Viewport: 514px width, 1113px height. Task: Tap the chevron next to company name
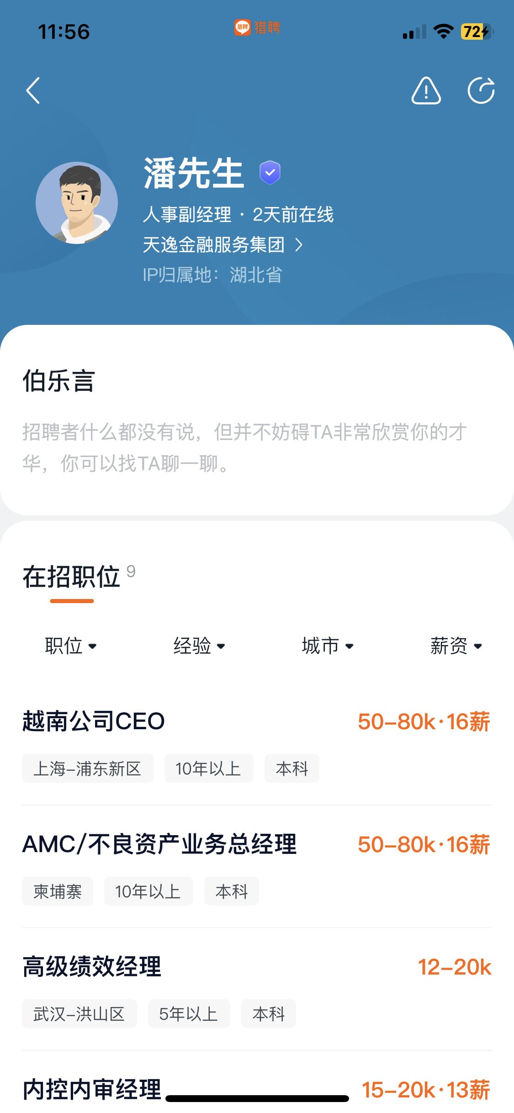[299, 245]
